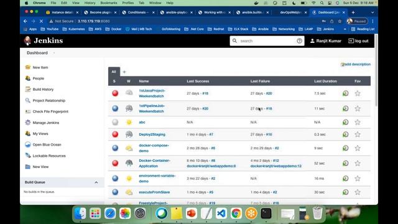Image resolution: width=398 pixels, height=224 pixels.
Task: Schedule a build for Docker-Container-Application
Action: tap(346, 163)
